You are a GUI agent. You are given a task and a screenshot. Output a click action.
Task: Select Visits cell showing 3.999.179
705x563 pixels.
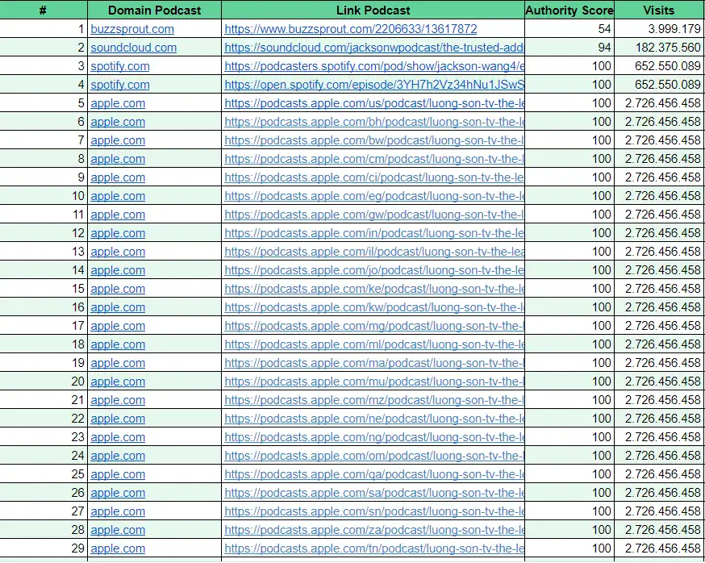click(659, 29)
